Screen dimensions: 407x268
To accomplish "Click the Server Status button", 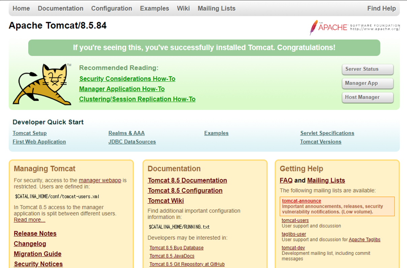I will click(368, 69).
